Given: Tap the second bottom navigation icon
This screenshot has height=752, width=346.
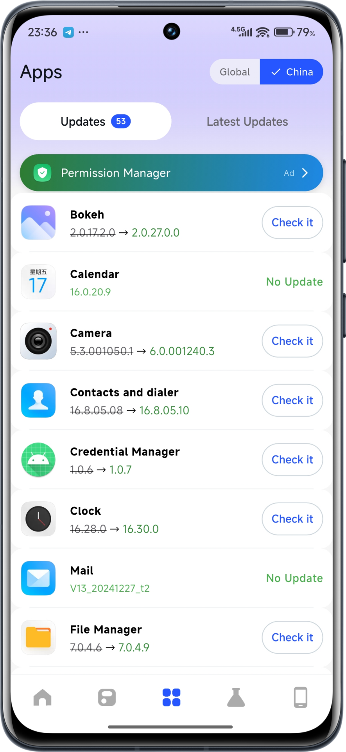Looking at the screenshot, I should [x=107, y=698].
